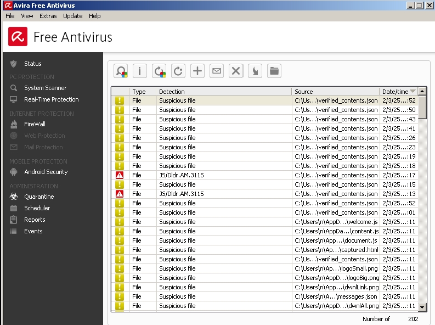The image size is (435, 325).
Task: Sort by the Detection column header
Action: 224,92
